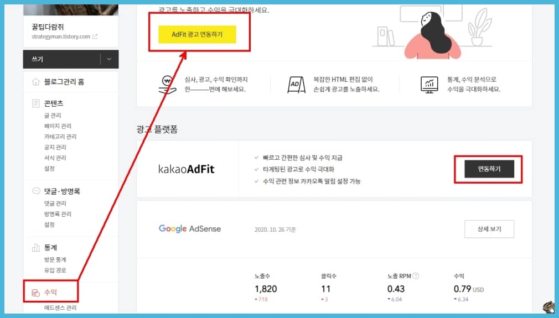Click the won-coin hand icon
Viewport: 559px width, 318px height.
pyautogui.click(x=167, y=85)
